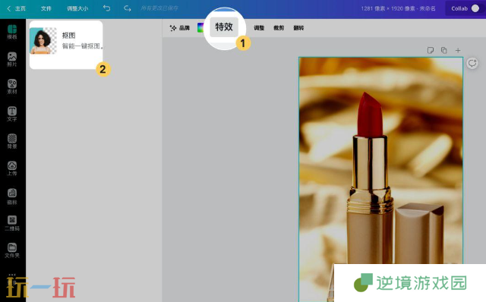486x302 pixels.
Task: Open the 文字 text panel
Action: [x=12, y=114]
